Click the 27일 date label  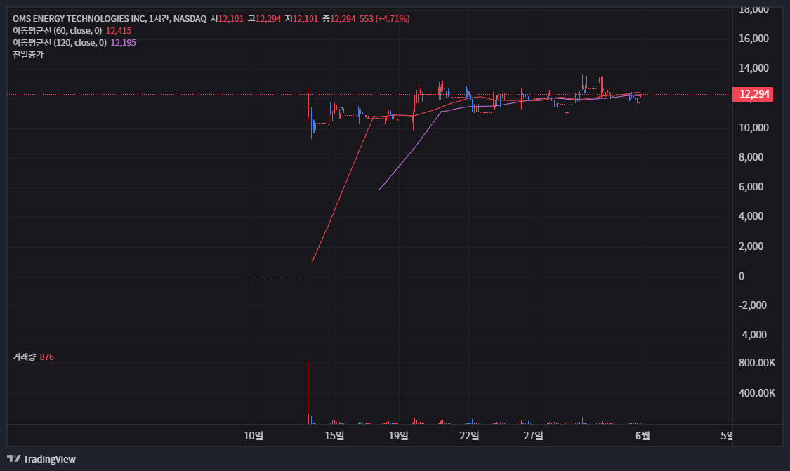tap(534, 436)
